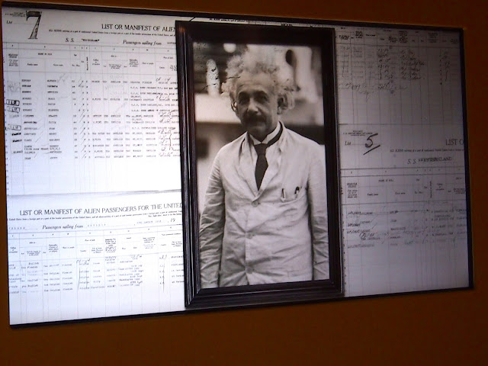Image resolution: width=488 pixels, height=366 pixels.
Task: Click the "S. S." label on the top-left manifest
Action: [69, 40]
